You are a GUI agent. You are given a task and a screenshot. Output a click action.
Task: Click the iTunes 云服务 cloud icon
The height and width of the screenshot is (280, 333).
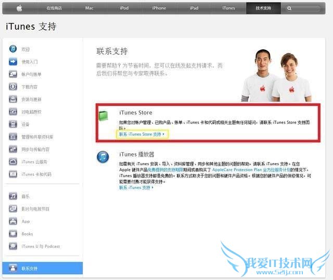coord(13,162)
